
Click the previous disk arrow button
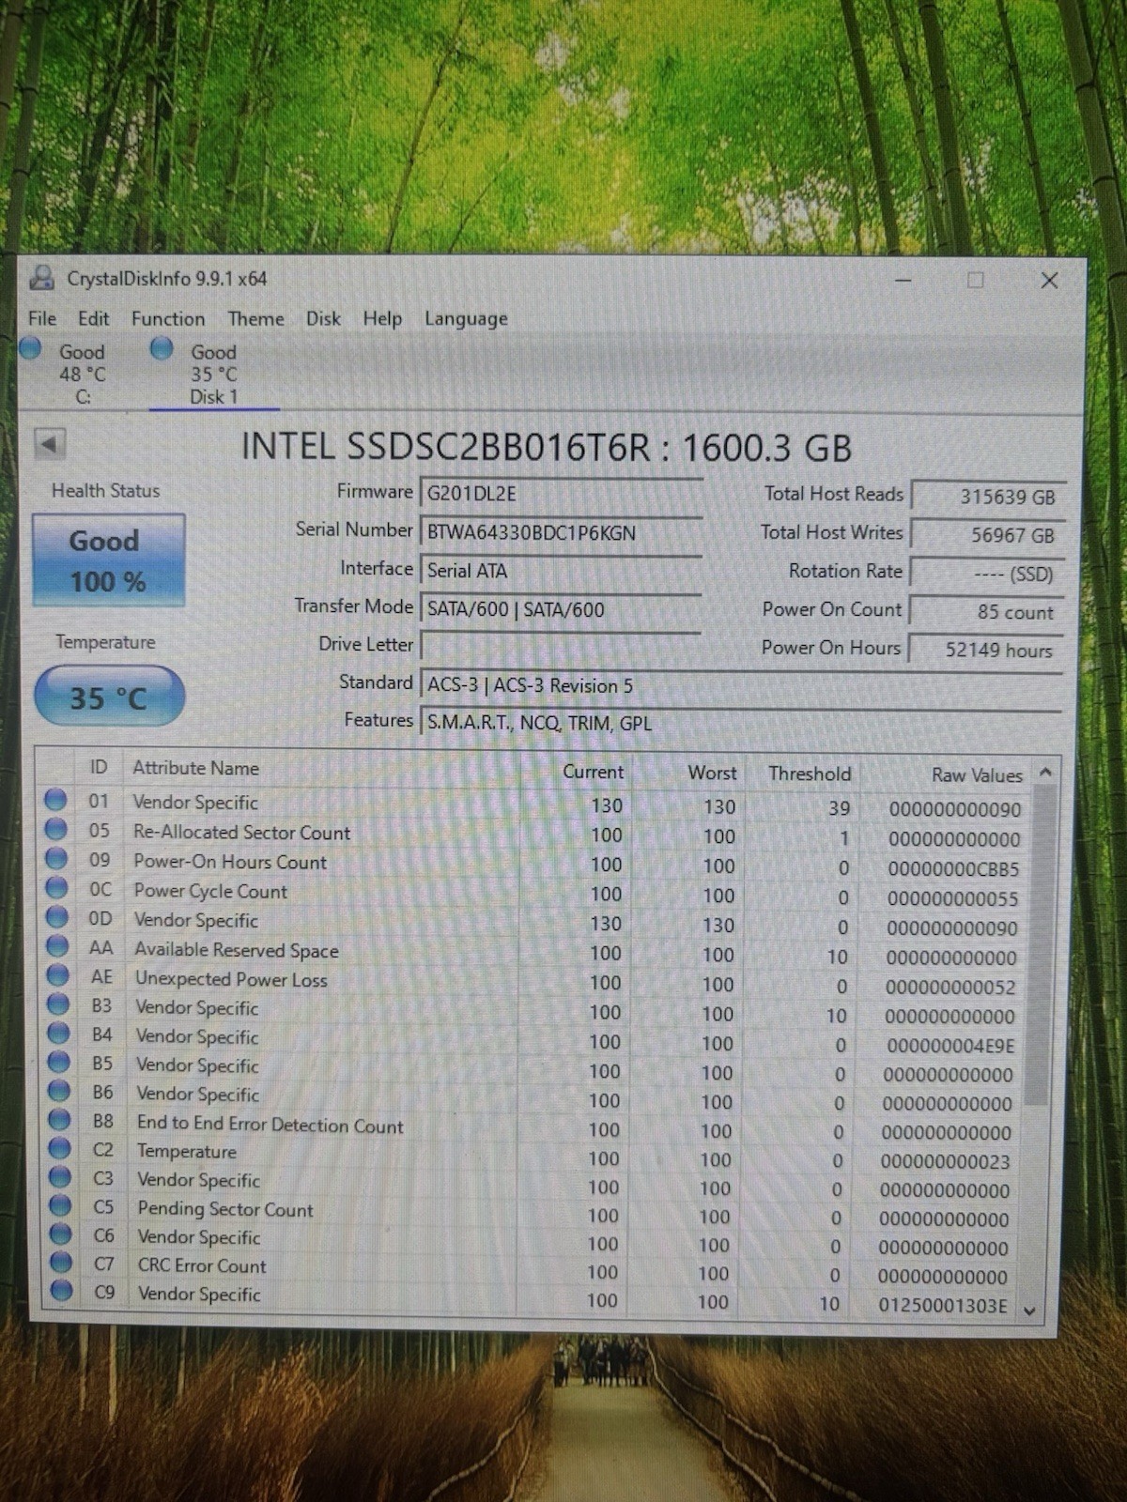pos(50,443)
